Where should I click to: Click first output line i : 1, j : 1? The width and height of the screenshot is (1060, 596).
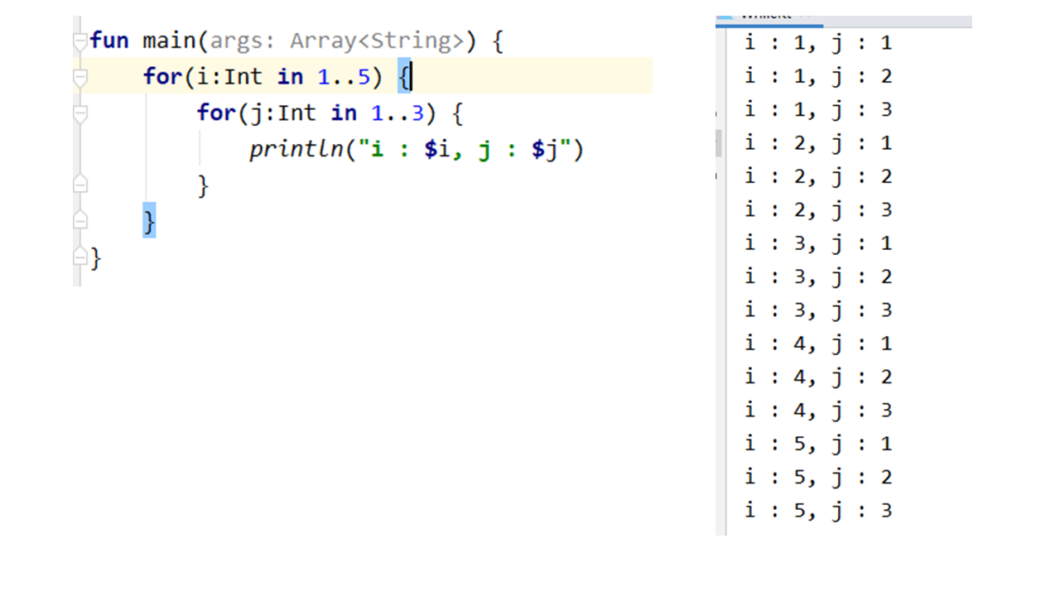(x=817, y=42)
